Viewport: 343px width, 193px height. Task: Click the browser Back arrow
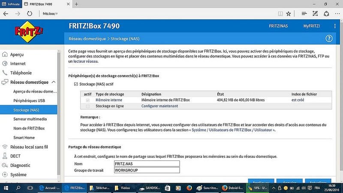tap(6, 14)
